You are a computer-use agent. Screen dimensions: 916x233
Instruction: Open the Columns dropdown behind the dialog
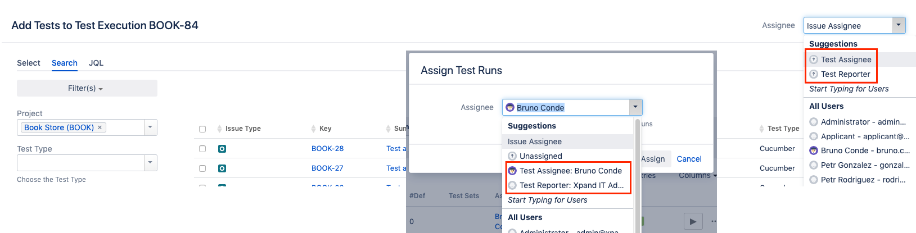pos(698,176)
